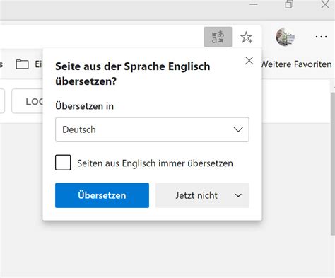The width and height of the screenshot is (335, 278).
Task: Open the favorites bar folder icon
Action: coord(22,64)
